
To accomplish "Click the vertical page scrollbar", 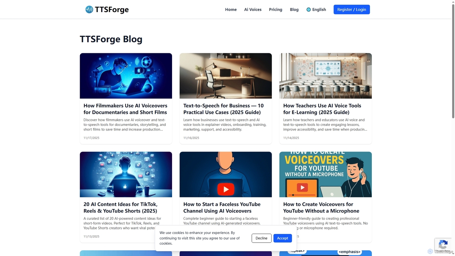I will 453,60.
